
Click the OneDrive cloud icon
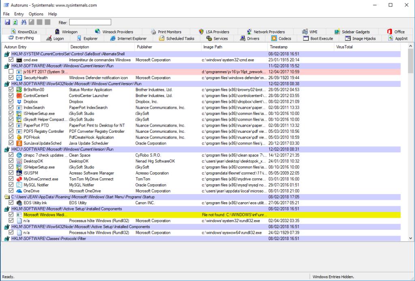(19, 191)
